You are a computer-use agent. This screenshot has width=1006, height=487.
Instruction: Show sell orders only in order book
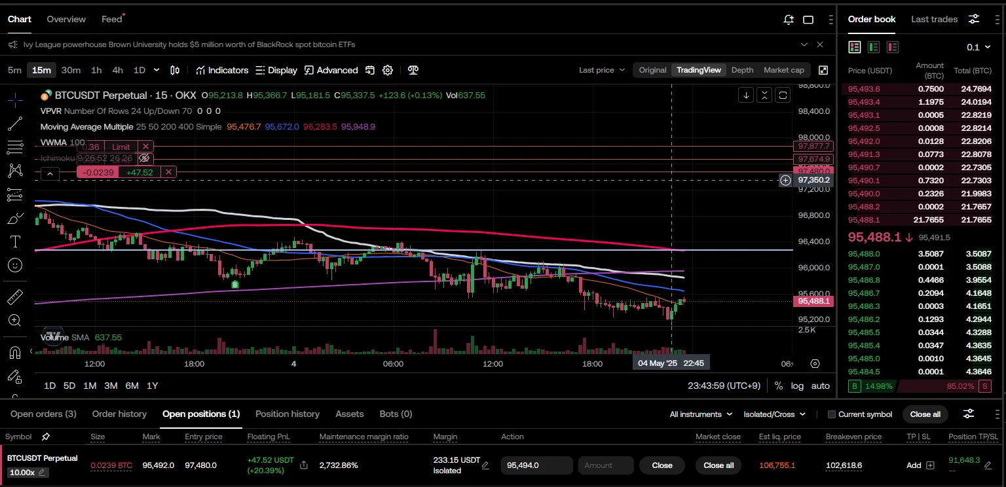point(892,47)
